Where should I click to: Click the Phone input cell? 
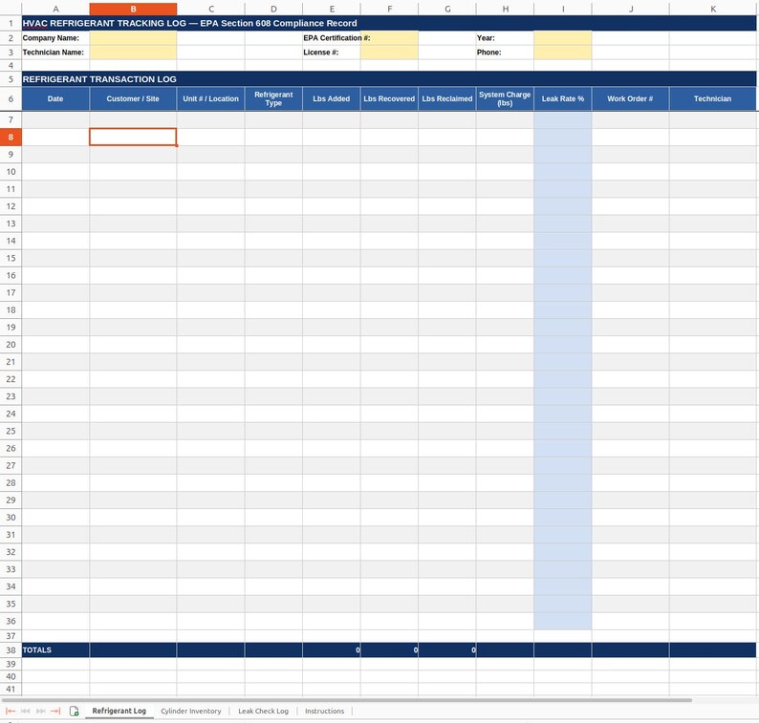coord(563,53)
